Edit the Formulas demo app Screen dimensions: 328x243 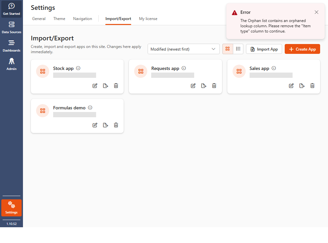point(95,125)
